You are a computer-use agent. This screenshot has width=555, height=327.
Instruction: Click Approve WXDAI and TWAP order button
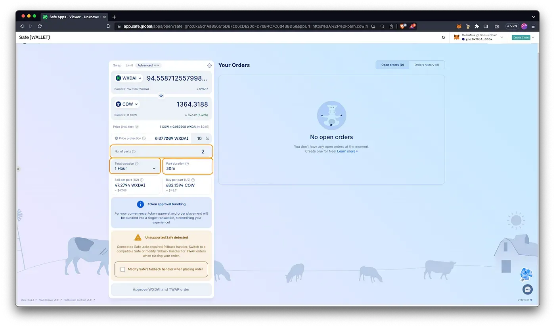(x=161, y=290)
